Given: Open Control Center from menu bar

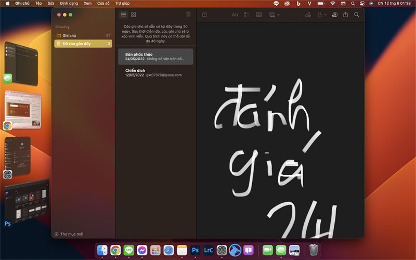Looking at the screenshot, I should (x=362, y=4).
